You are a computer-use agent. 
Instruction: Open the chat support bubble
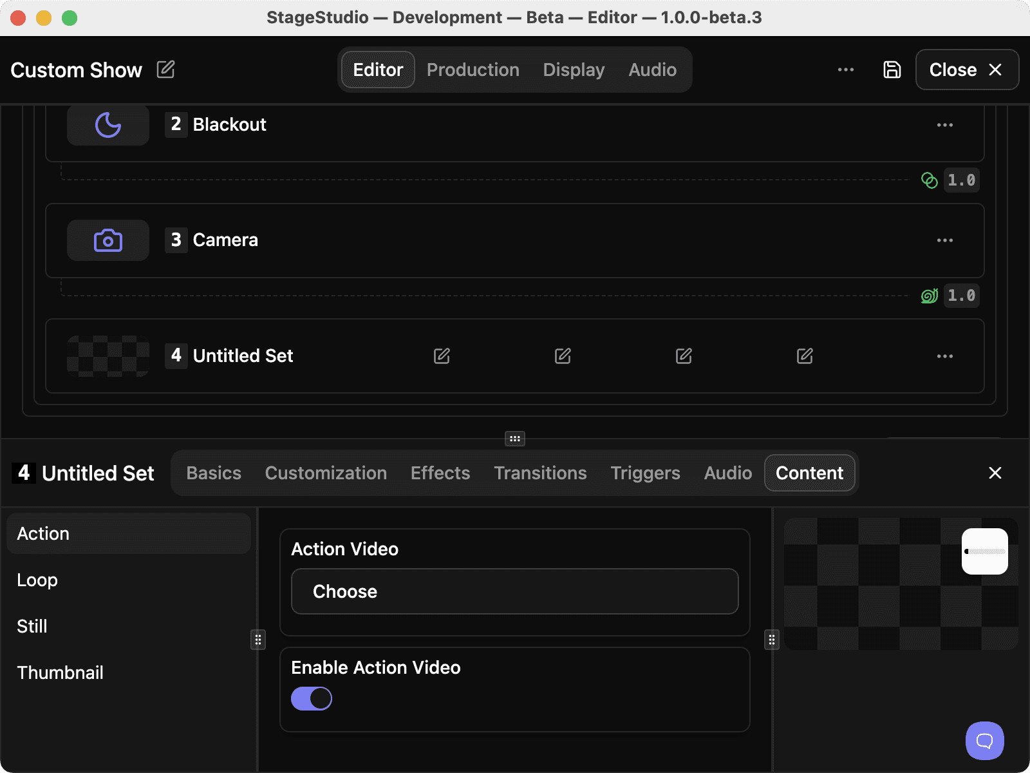(985, 741)
